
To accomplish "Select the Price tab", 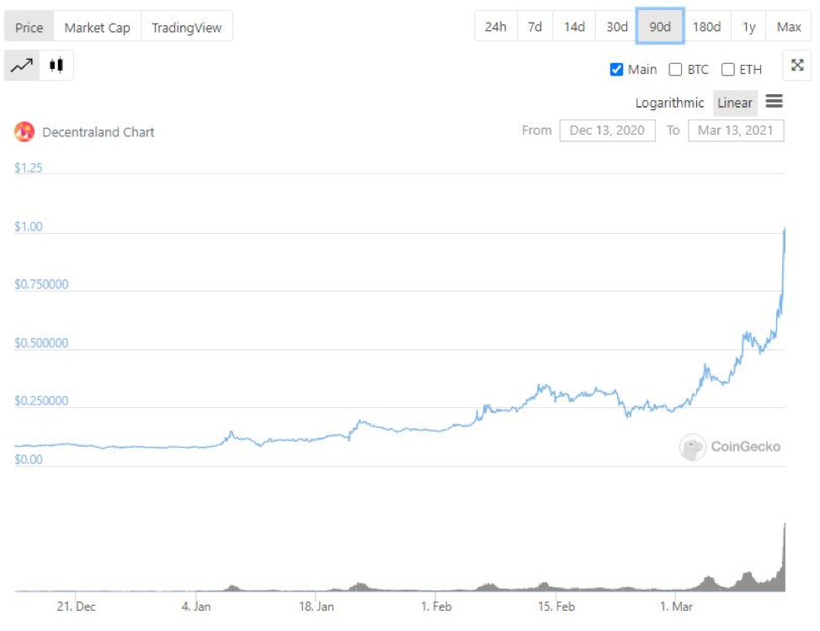I will pyautogui.click(x=29, y=27).
